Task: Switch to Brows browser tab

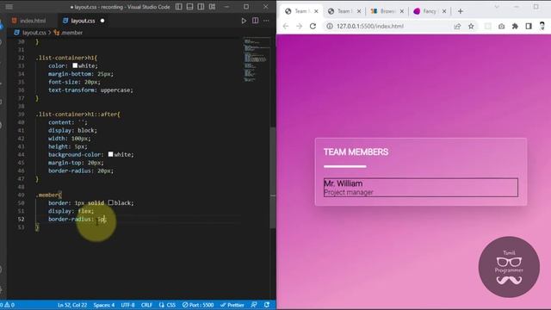Action: (x=383, y=11)
